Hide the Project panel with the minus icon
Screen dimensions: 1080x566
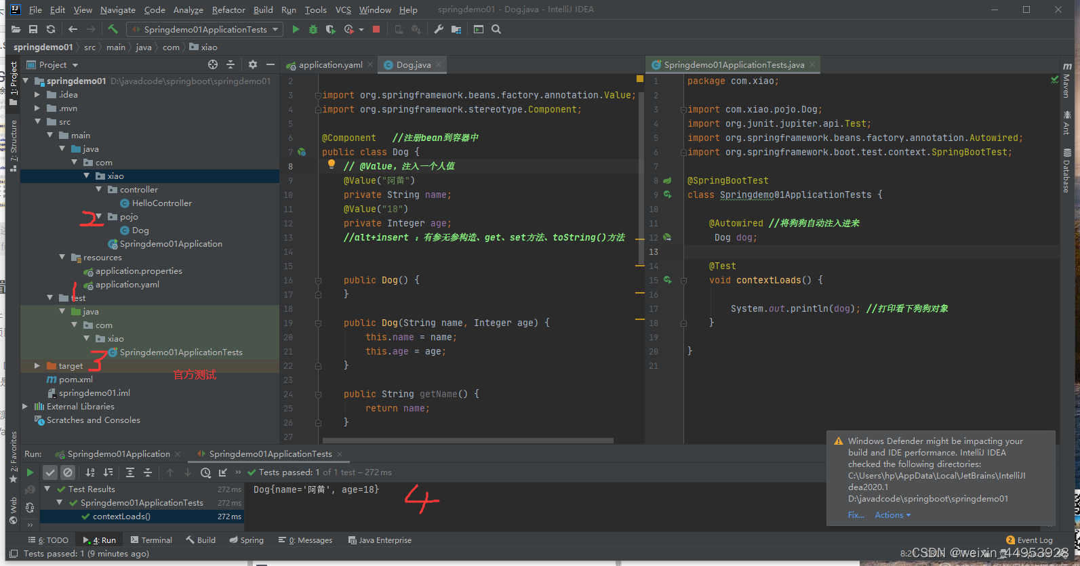(271, 64)
